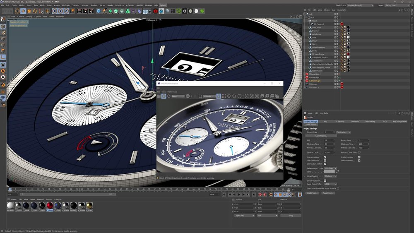The height and width of the screenshot is (233, 414).
Task: Click the red Redshift camera icon
Action: click(x=155, y=11)
